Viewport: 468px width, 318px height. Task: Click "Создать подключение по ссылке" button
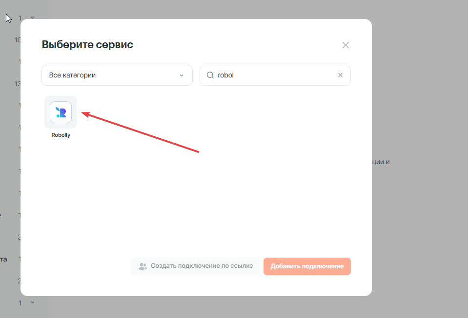click(195, 266)
